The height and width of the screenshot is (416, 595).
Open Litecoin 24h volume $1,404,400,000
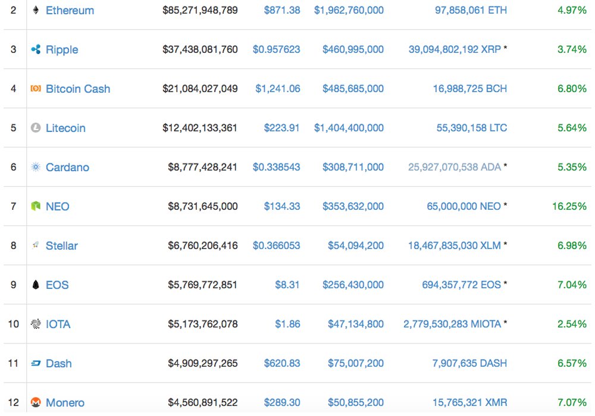pos(349,128)
